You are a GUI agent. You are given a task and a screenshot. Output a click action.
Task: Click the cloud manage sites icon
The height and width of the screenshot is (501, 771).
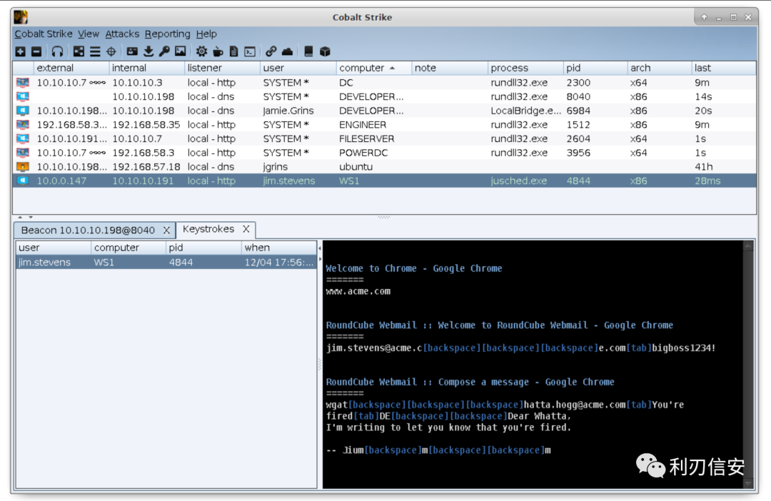coord(287,51)
